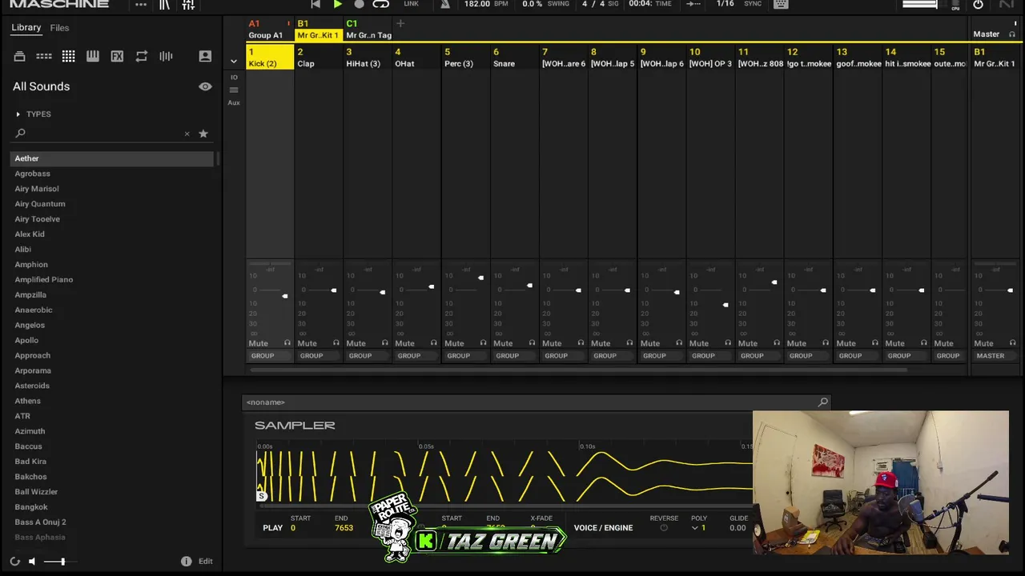Clear the library search text
Screen dimensions: 1025x576
click(187, 134)
